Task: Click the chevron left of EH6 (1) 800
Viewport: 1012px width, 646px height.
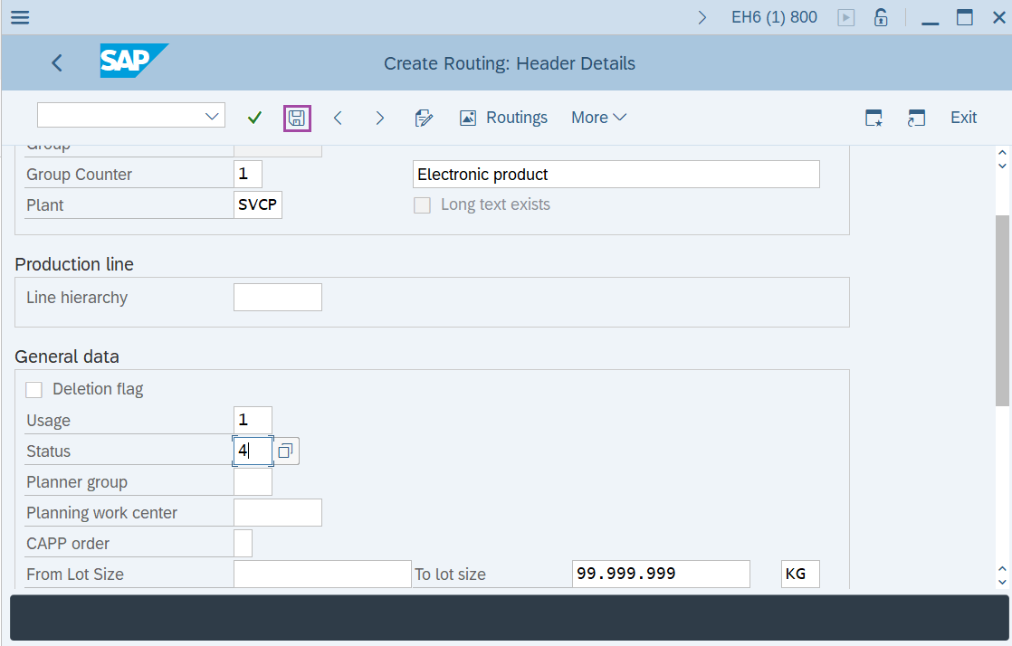Action: [x=703, y=16]
